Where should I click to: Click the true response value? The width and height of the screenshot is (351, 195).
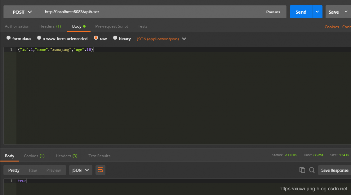click(22, 181)
